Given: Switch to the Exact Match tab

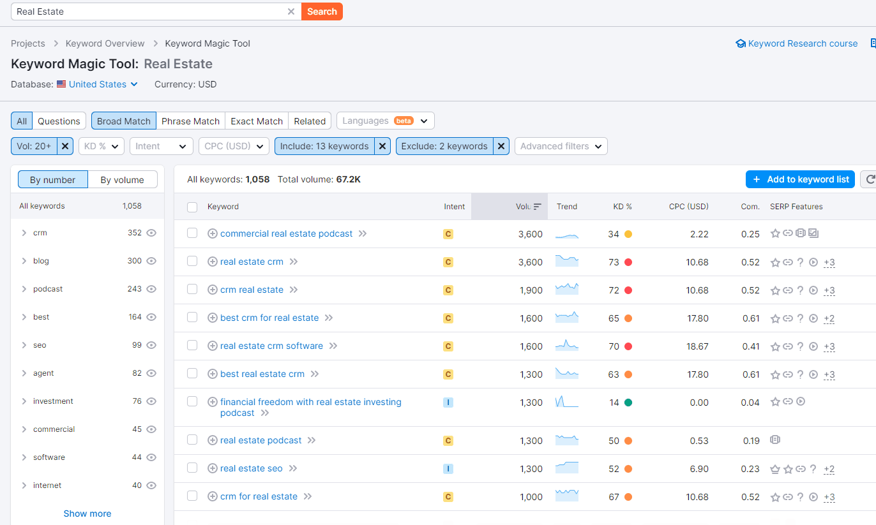Looking at the screenshot, I should point(256,121).
